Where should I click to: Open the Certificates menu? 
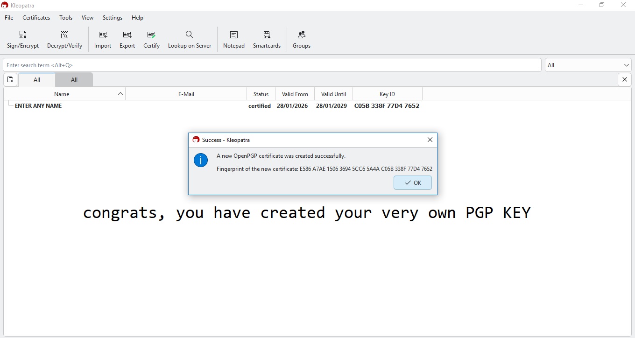tap(36, 18)
